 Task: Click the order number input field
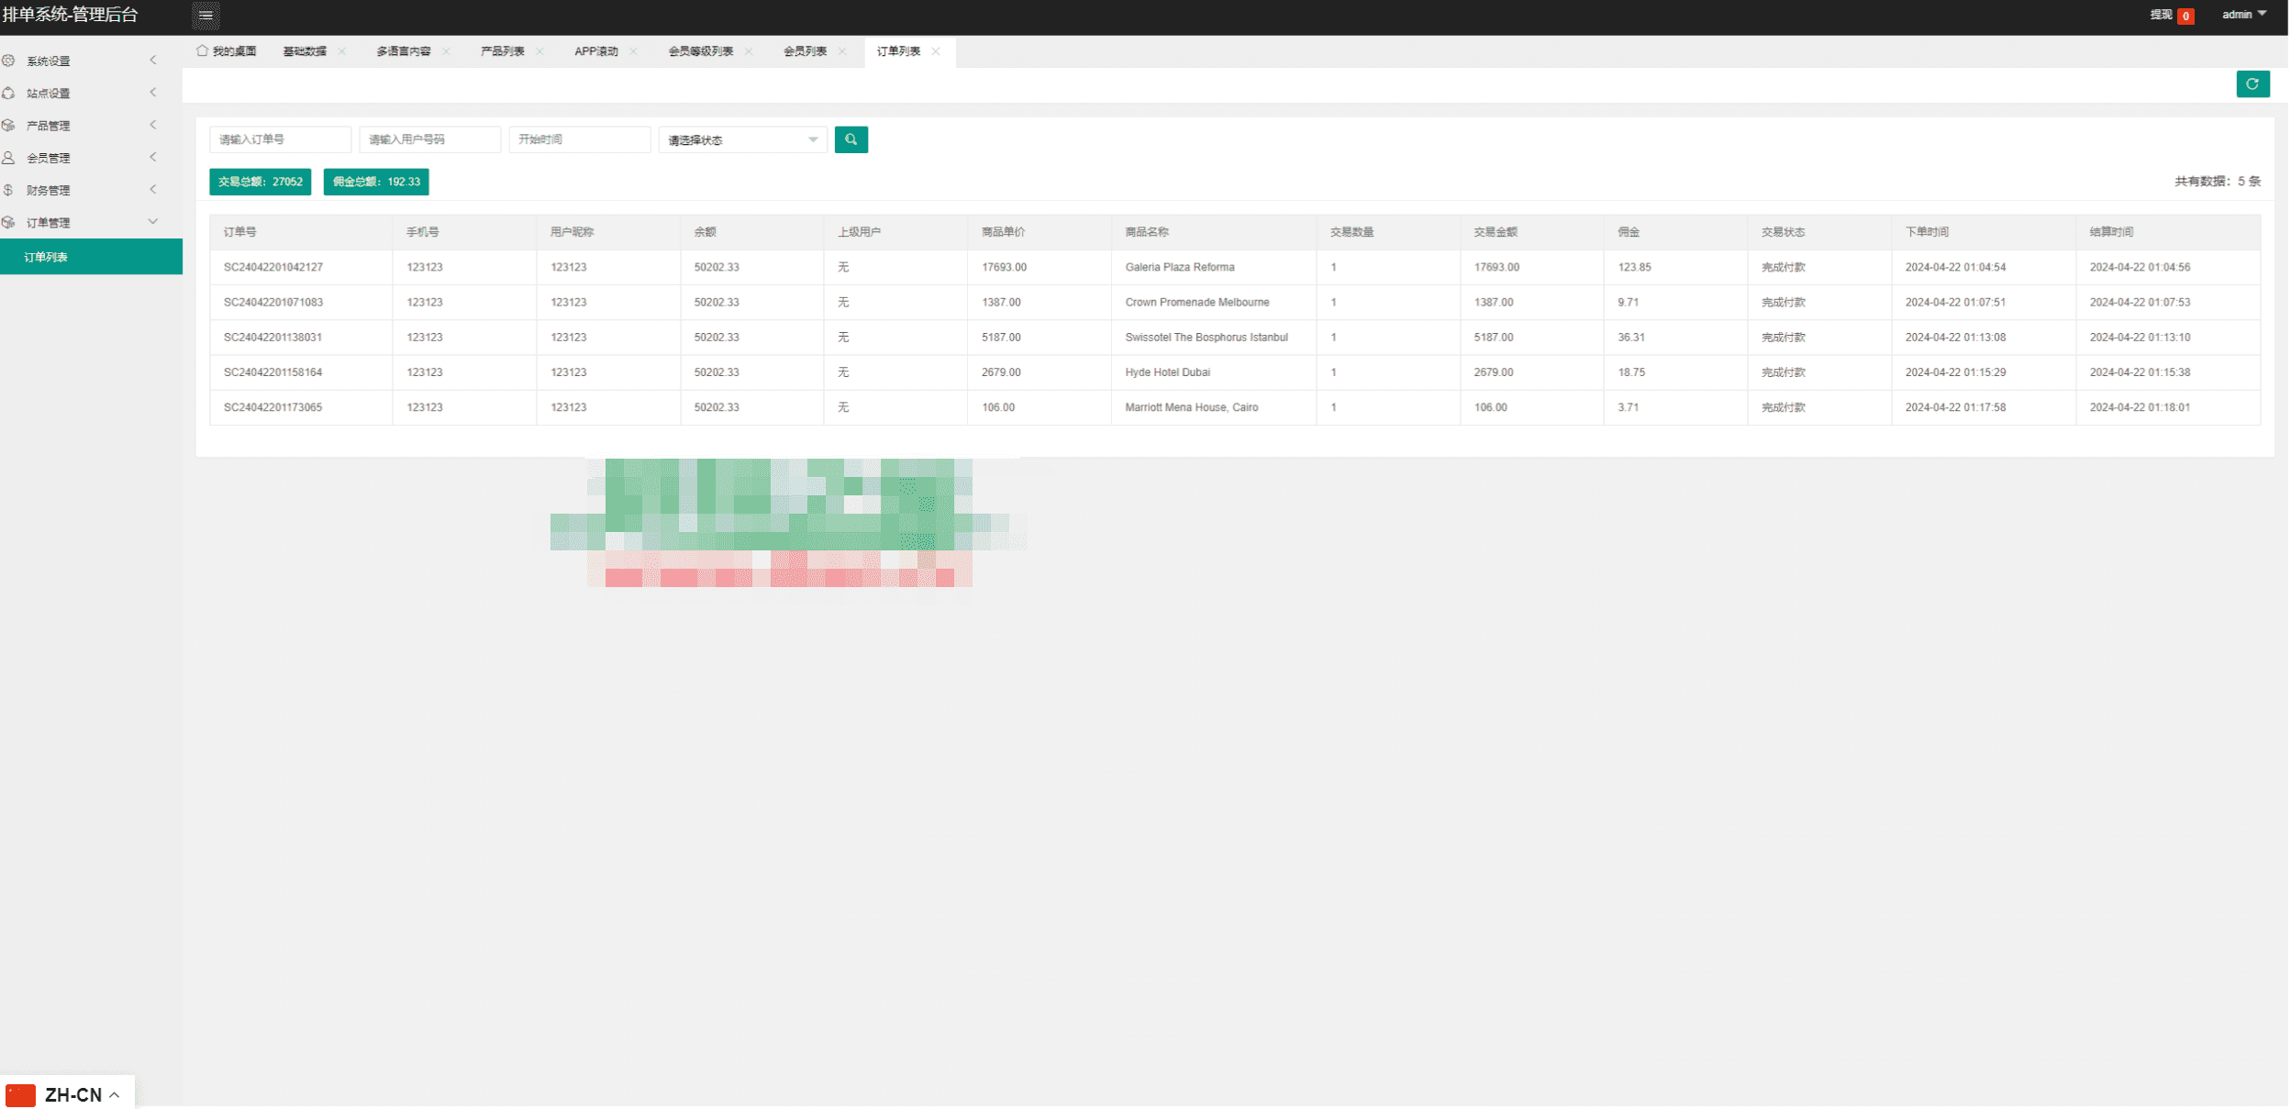tap(280, 139)
